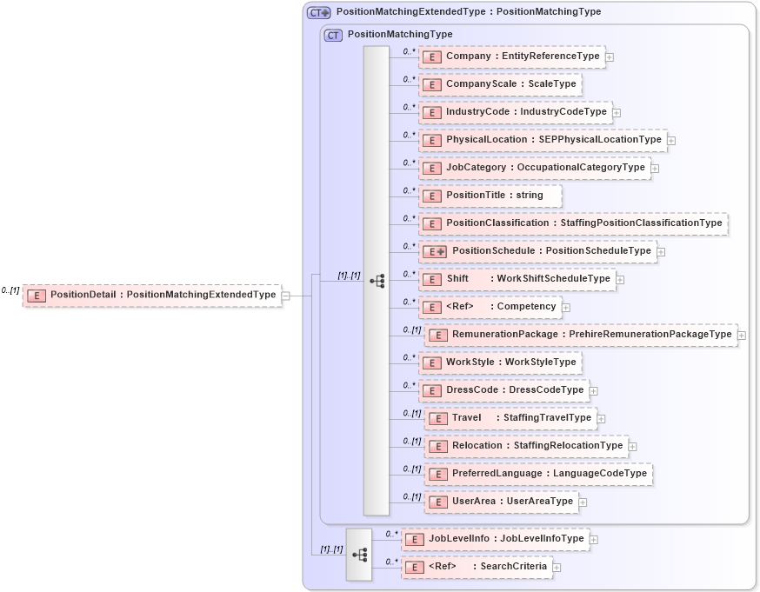Expand the RemunerationPackage element
The width and height of the screenshot is (760, 592).
tap(741, 335)
